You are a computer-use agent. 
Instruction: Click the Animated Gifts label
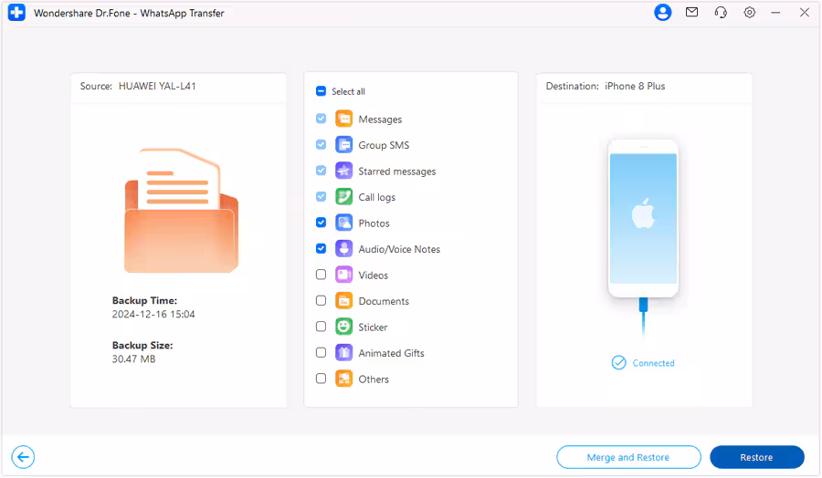[x=391, y=353]
